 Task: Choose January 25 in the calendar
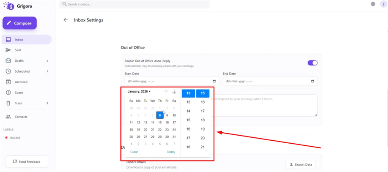[x=131, y=137]
